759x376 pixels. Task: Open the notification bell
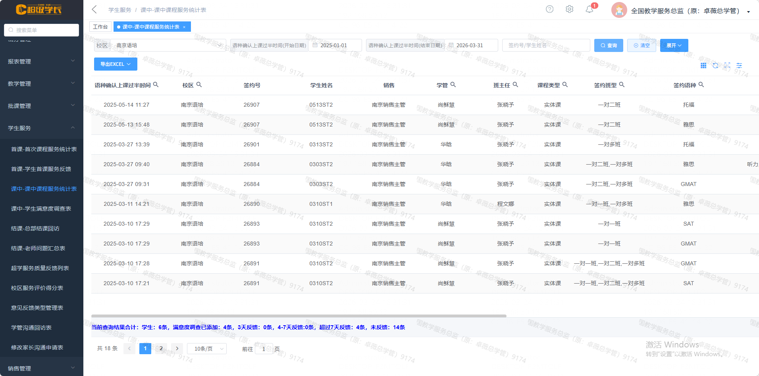(589, 10)
